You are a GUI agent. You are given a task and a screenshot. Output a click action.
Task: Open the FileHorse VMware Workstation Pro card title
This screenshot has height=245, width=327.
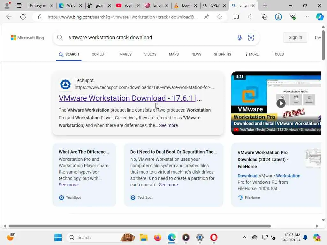coord(263,160)
